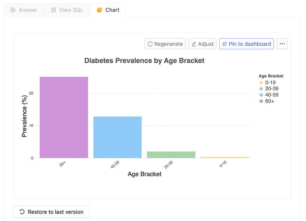This screenshot has width=306, height=221.
Task: Click the green 20-39 bar
Action: 171,155
